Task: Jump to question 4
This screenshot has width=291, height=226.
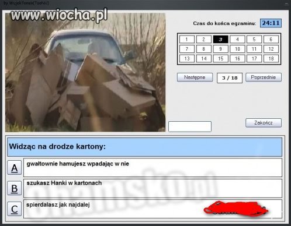Action: (237, 40)
